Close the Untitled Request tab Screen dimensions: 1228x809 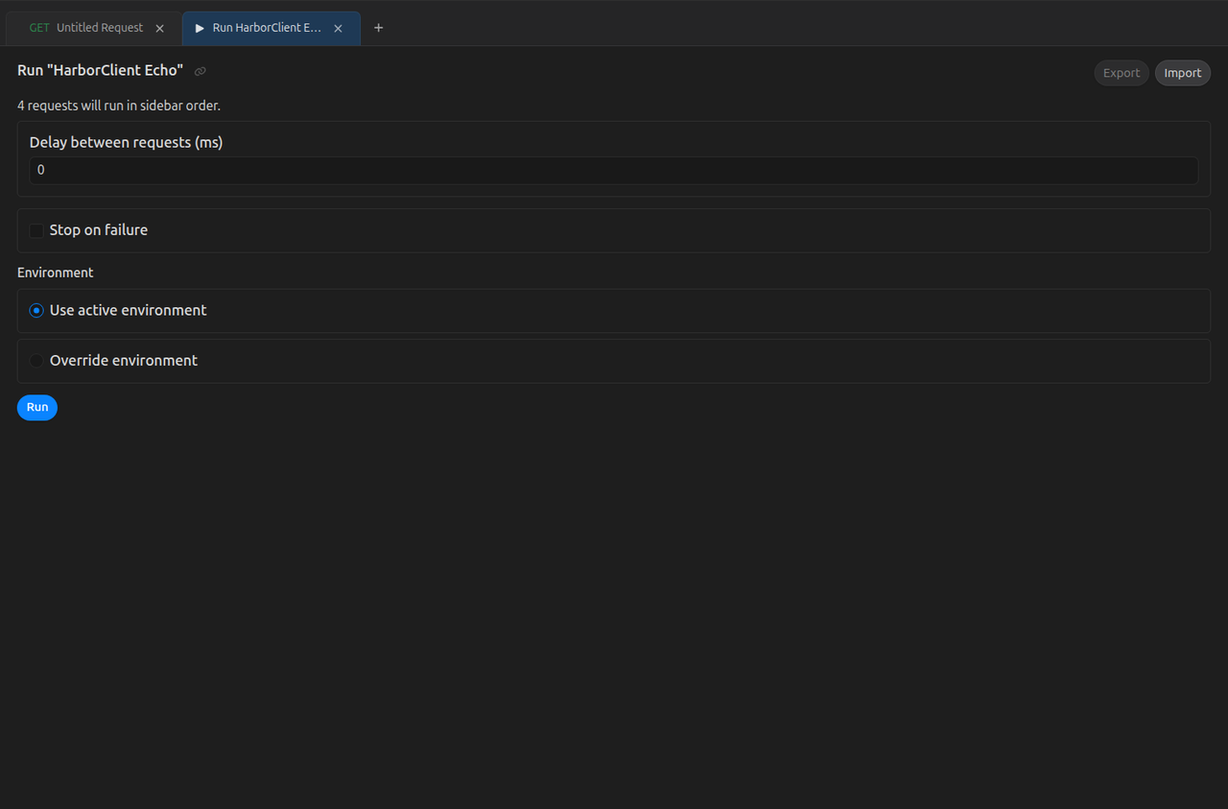[x=160, y=29]
